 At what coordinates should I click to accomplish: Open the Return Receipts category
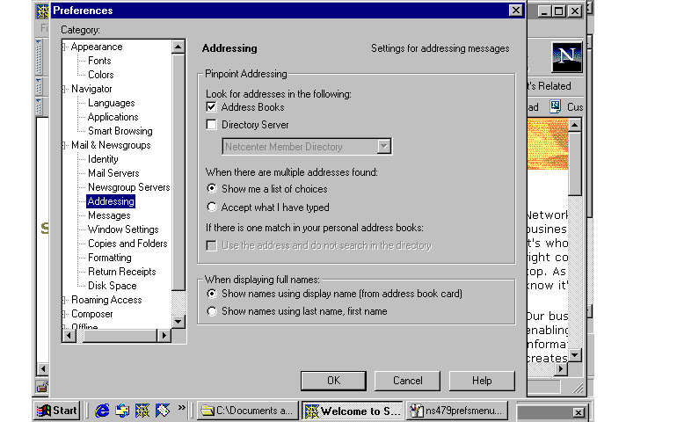pos(121,272)
